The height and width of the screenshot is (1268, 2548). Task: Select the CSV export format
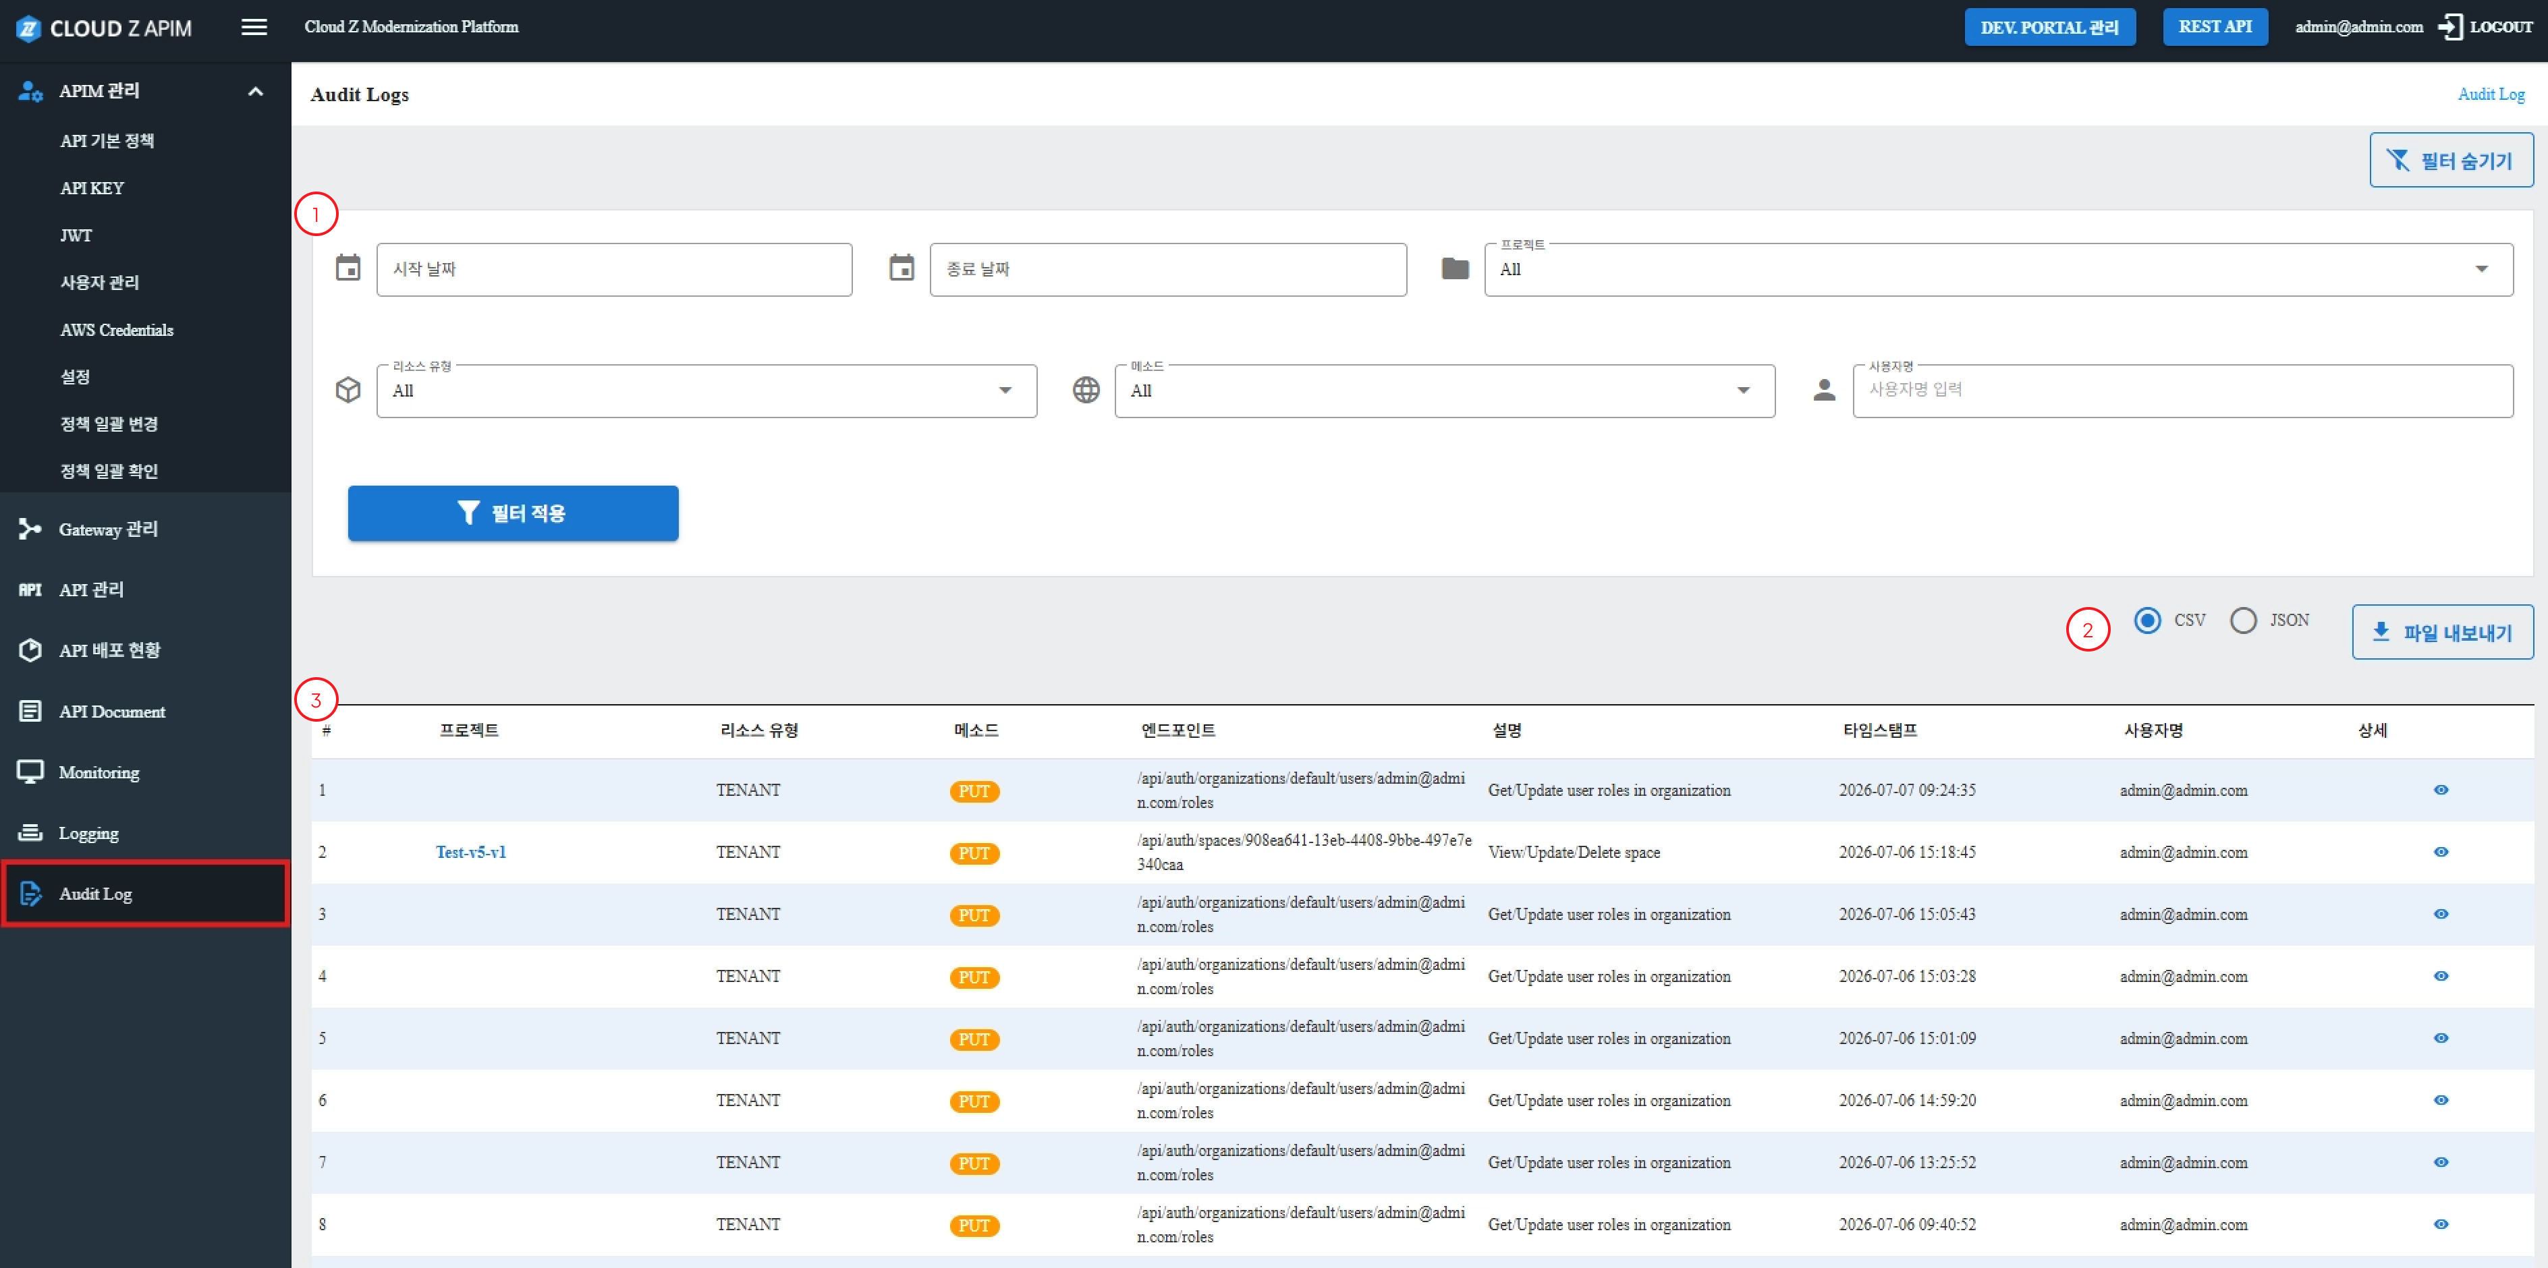[x=2147, y=620]
